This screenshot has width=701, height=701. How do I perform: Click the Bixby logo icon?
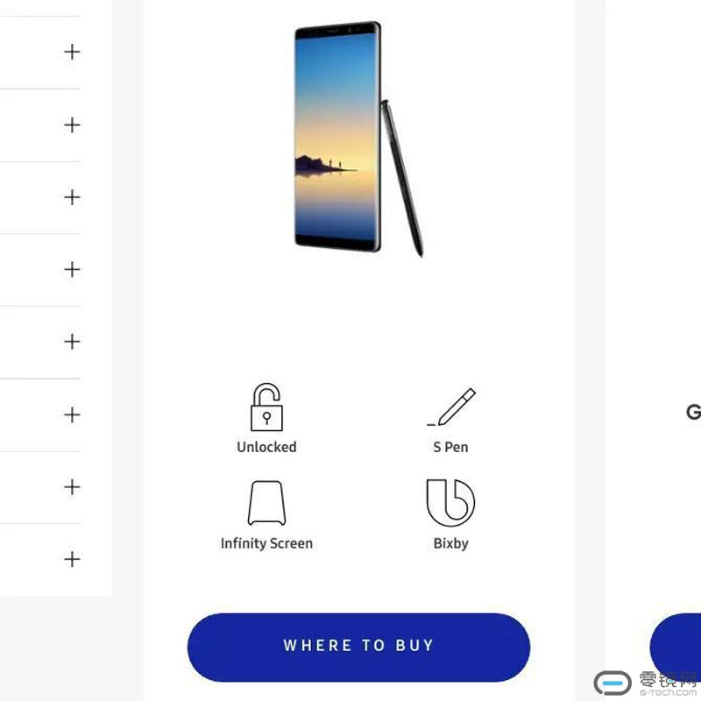tap(450, 502)
